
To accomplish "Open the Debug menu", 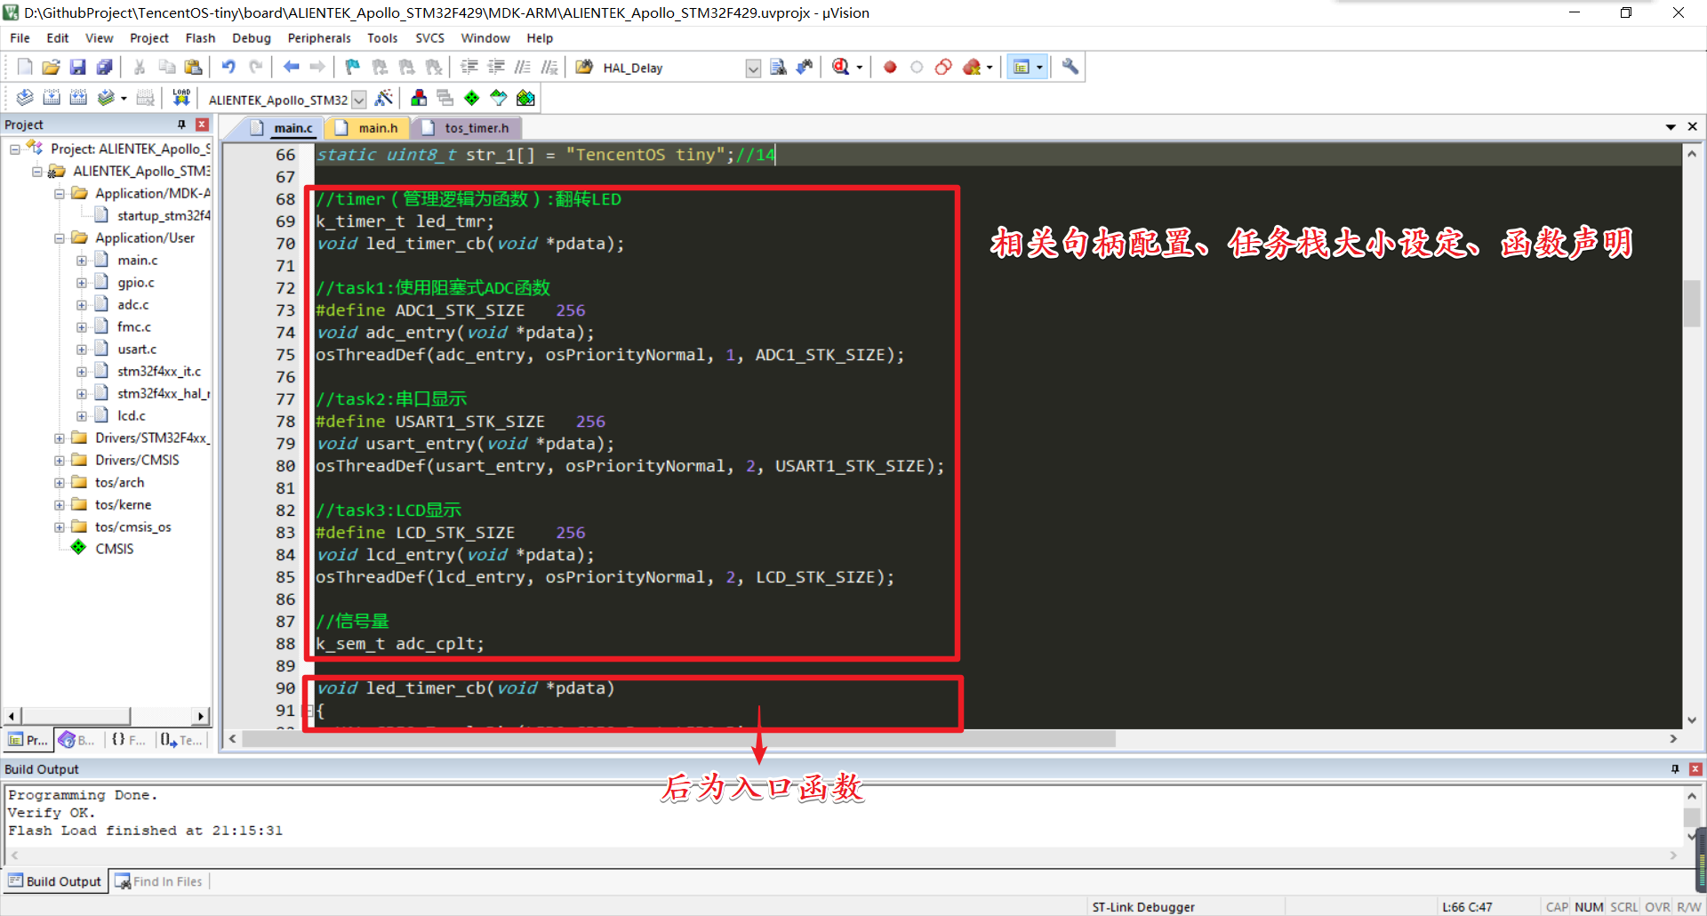I will [252, 38].
